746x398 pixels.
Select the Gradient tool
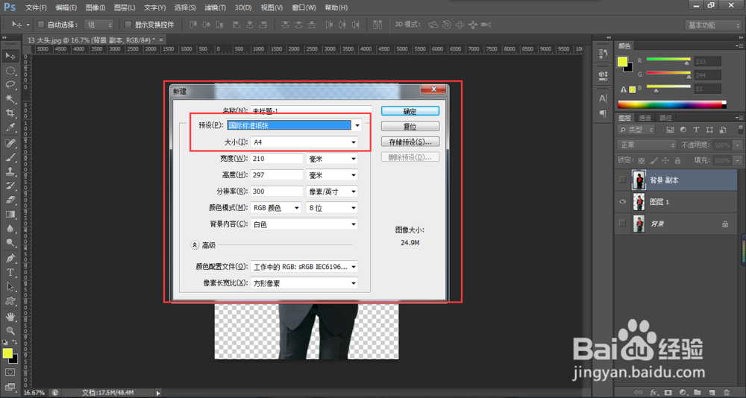(x=10, y=215)
